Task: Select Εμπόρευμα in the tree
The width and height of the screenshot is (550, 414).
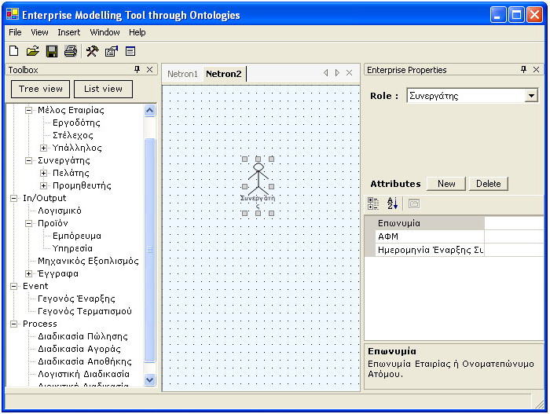Action: coord(77,236)
